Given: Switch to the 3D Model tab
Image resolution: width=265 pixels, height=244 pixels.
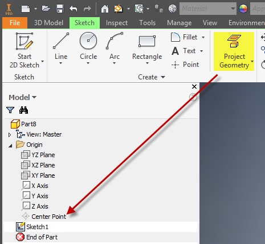Looking at the screenshot, I should click(x=48, y=23).
